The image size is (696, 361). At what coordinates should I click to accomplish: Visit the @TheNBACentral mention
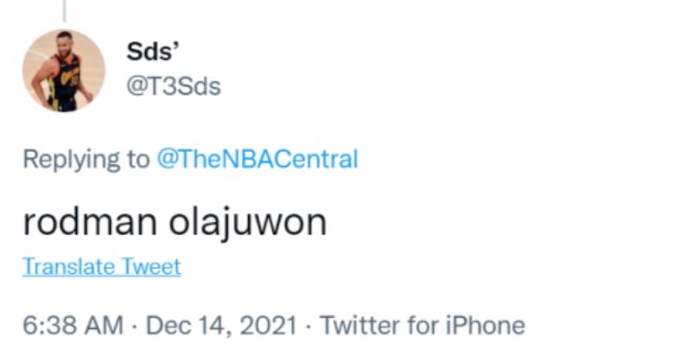[257, 160]
